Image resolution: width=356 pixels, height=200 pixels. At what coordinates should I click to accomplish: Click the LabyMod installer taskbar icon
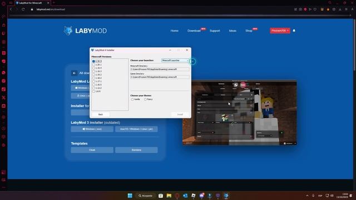226,196
